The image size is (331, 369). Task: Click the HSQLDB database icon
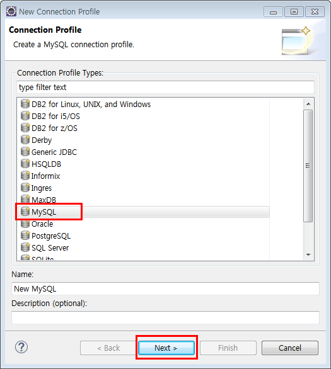coord(25,164)
